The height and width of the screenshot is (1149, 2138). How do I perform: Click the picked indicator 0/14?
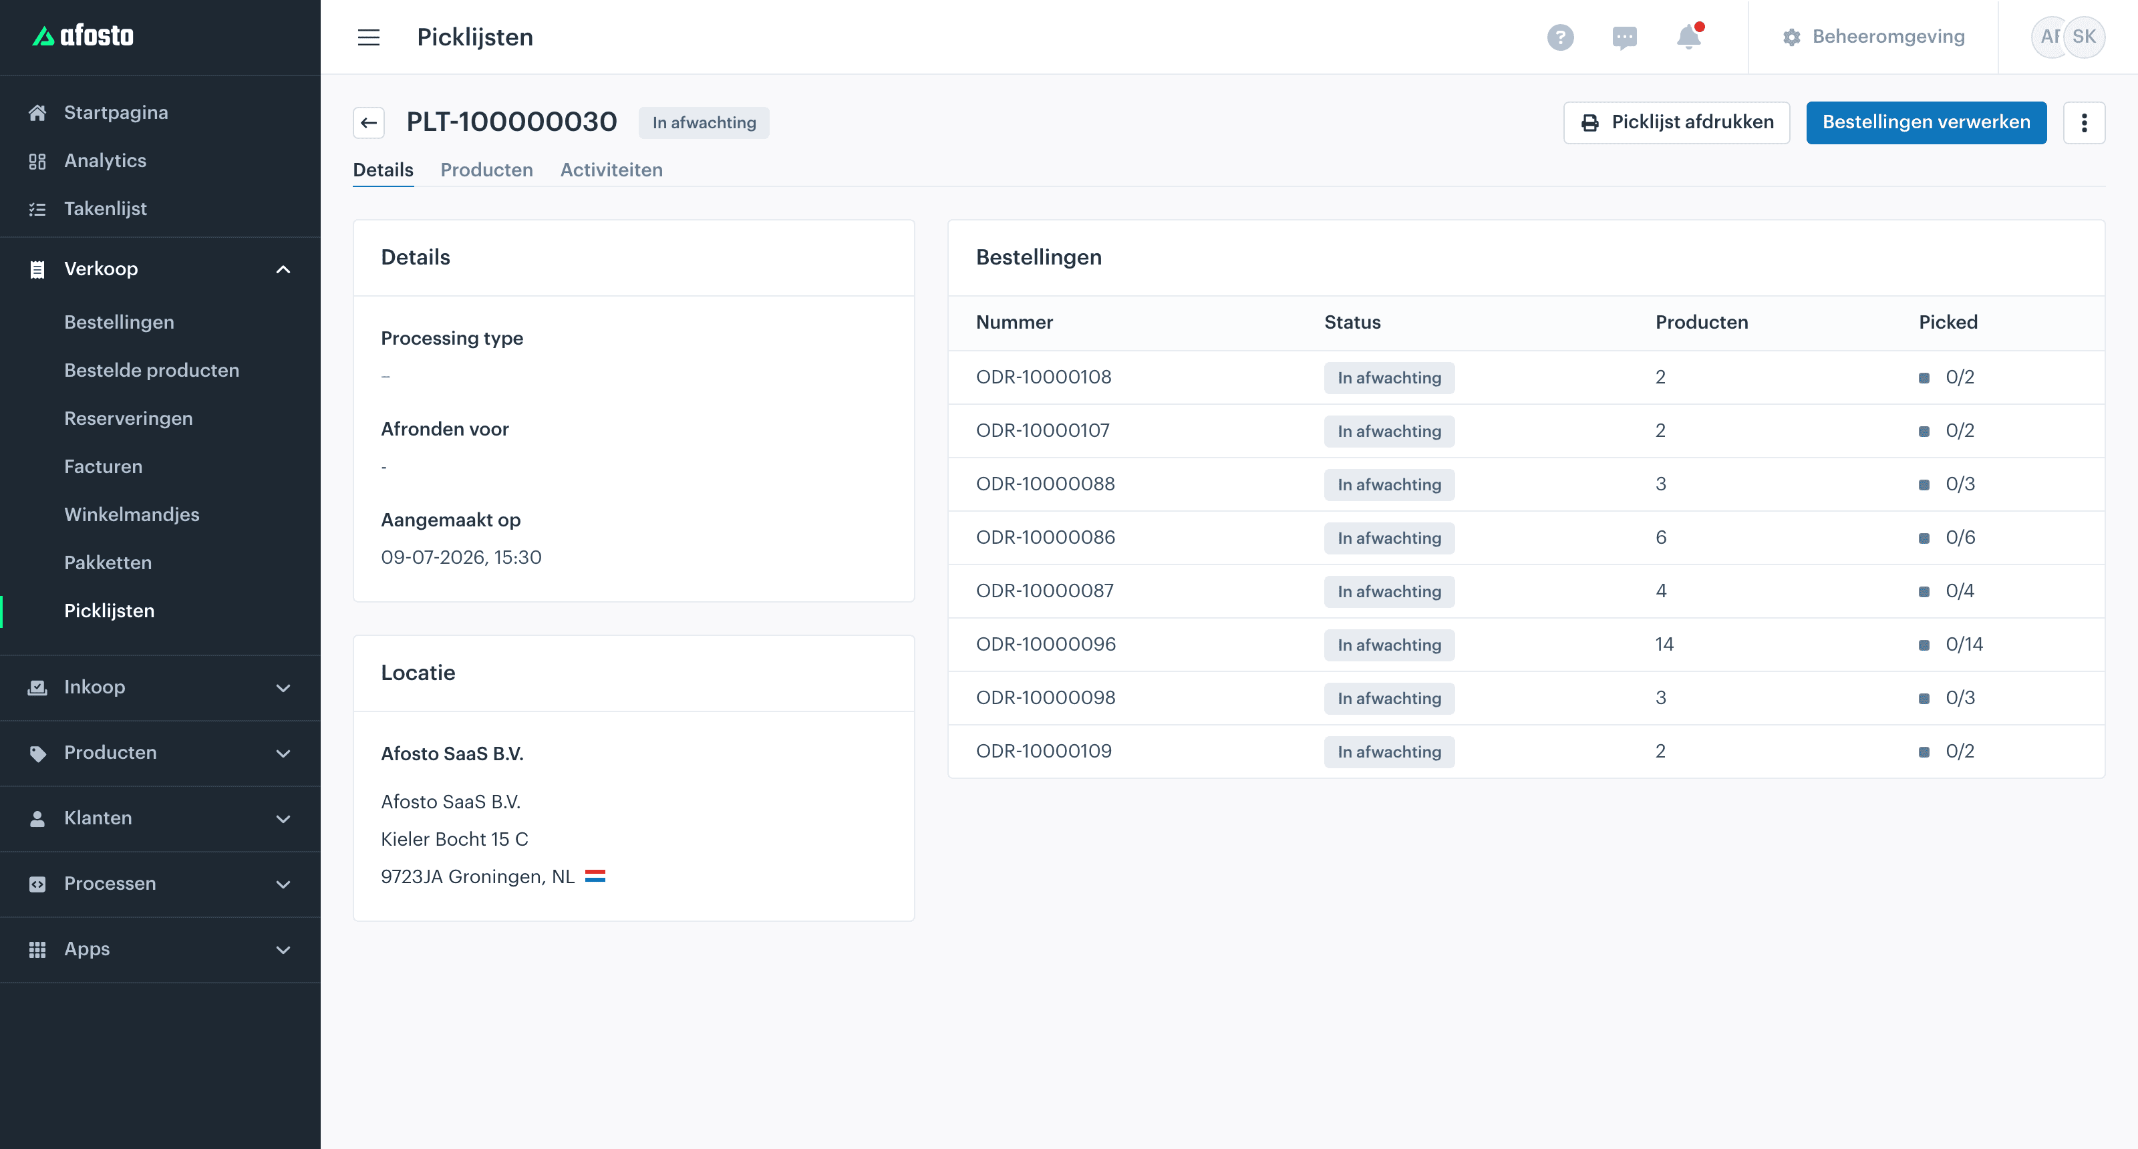pyautogui.click(x=1950, y=645)
